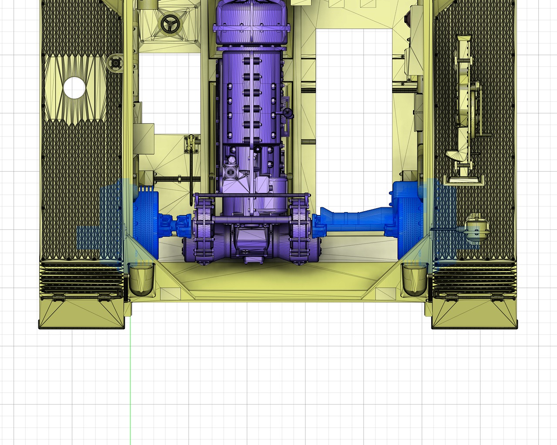The image size is (557, 445).
Task: Select the right bucket-shaped cup near front
Action: pos(414,278)
